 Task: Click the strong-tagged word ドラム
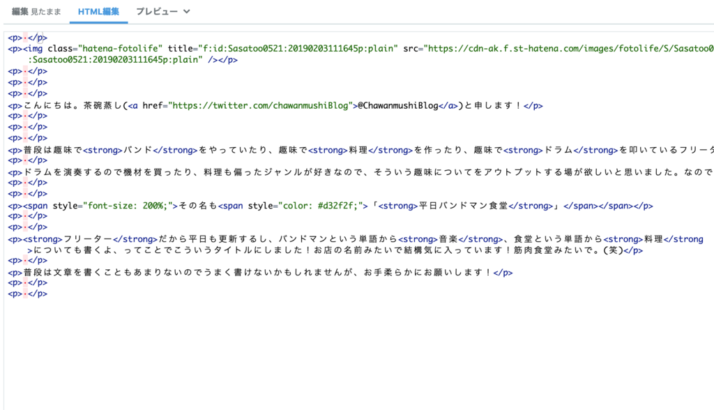559,151
